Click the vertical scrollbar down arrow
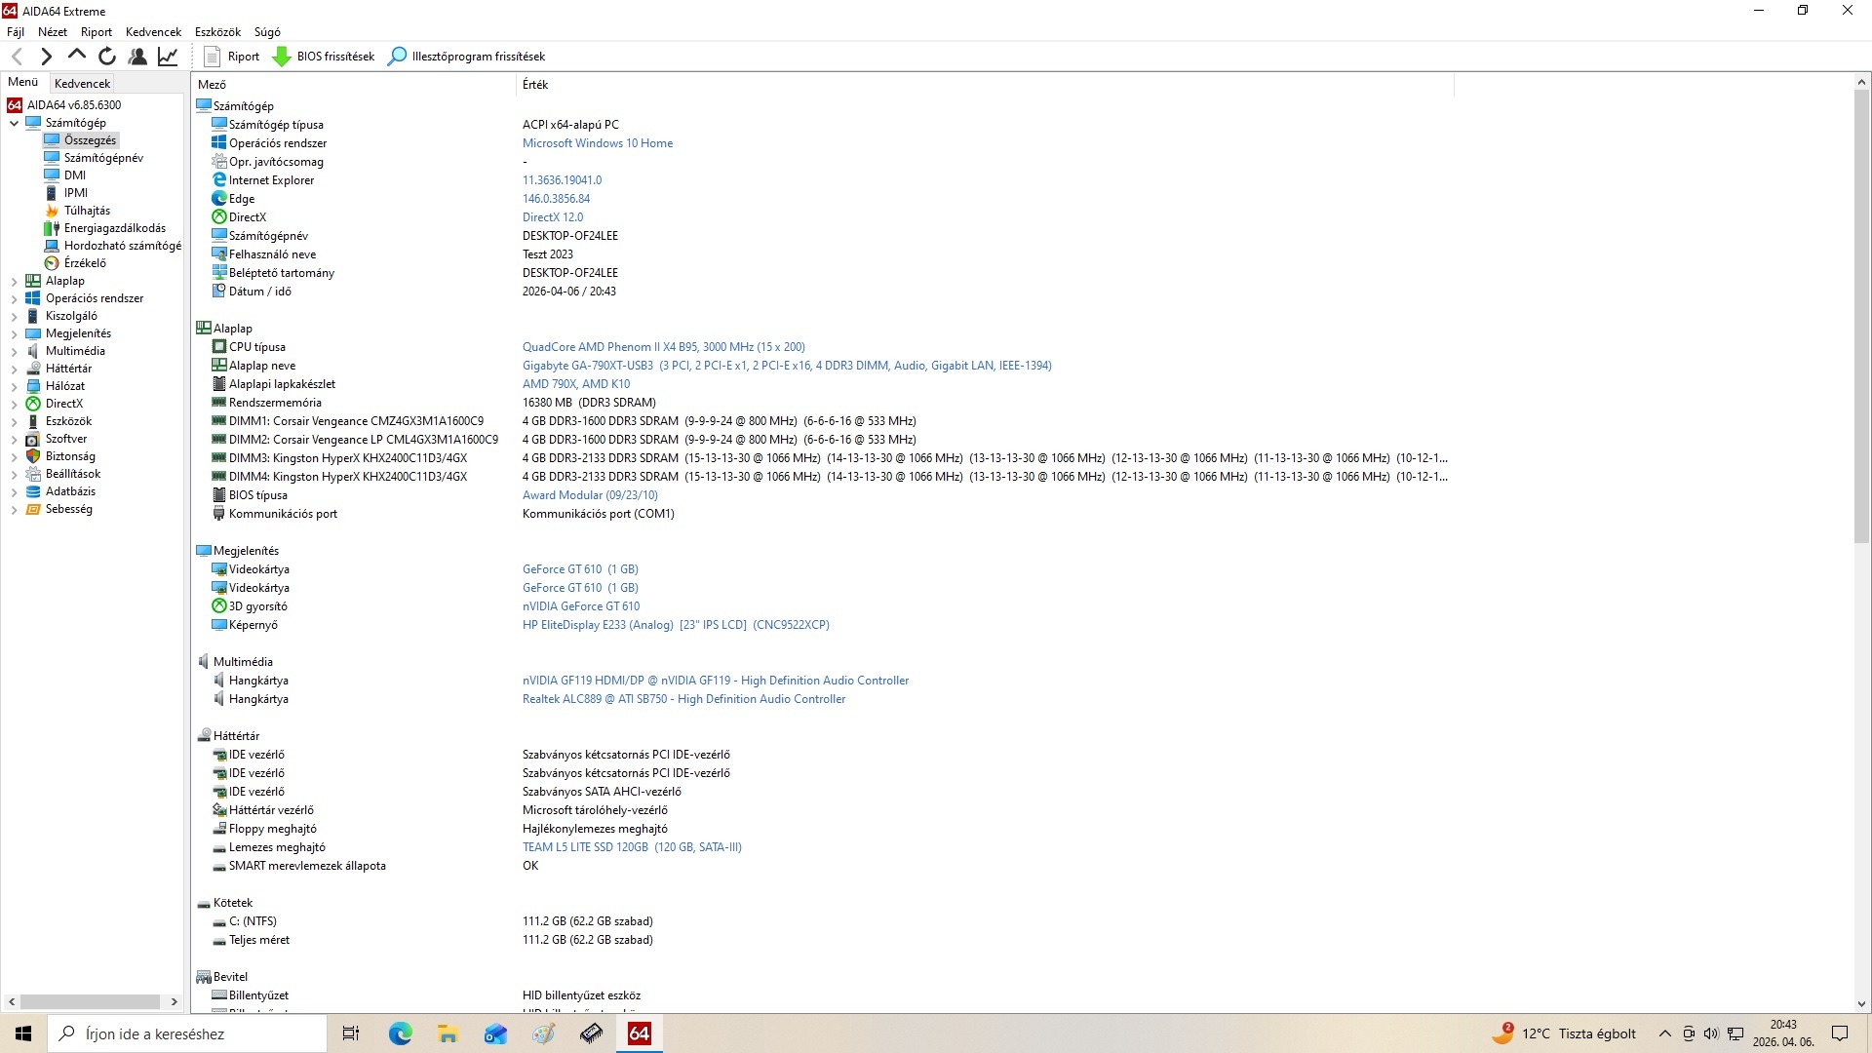This screenshot has height=1053, width=1872. coord(1860,1003)
